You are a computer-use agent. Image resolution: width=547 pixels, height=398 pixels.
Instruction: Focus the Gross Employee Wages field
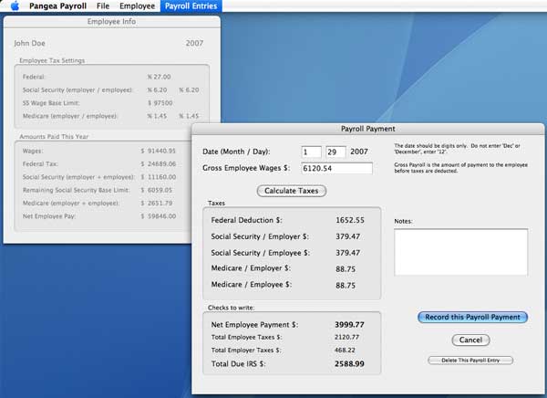tap(335, 168)
